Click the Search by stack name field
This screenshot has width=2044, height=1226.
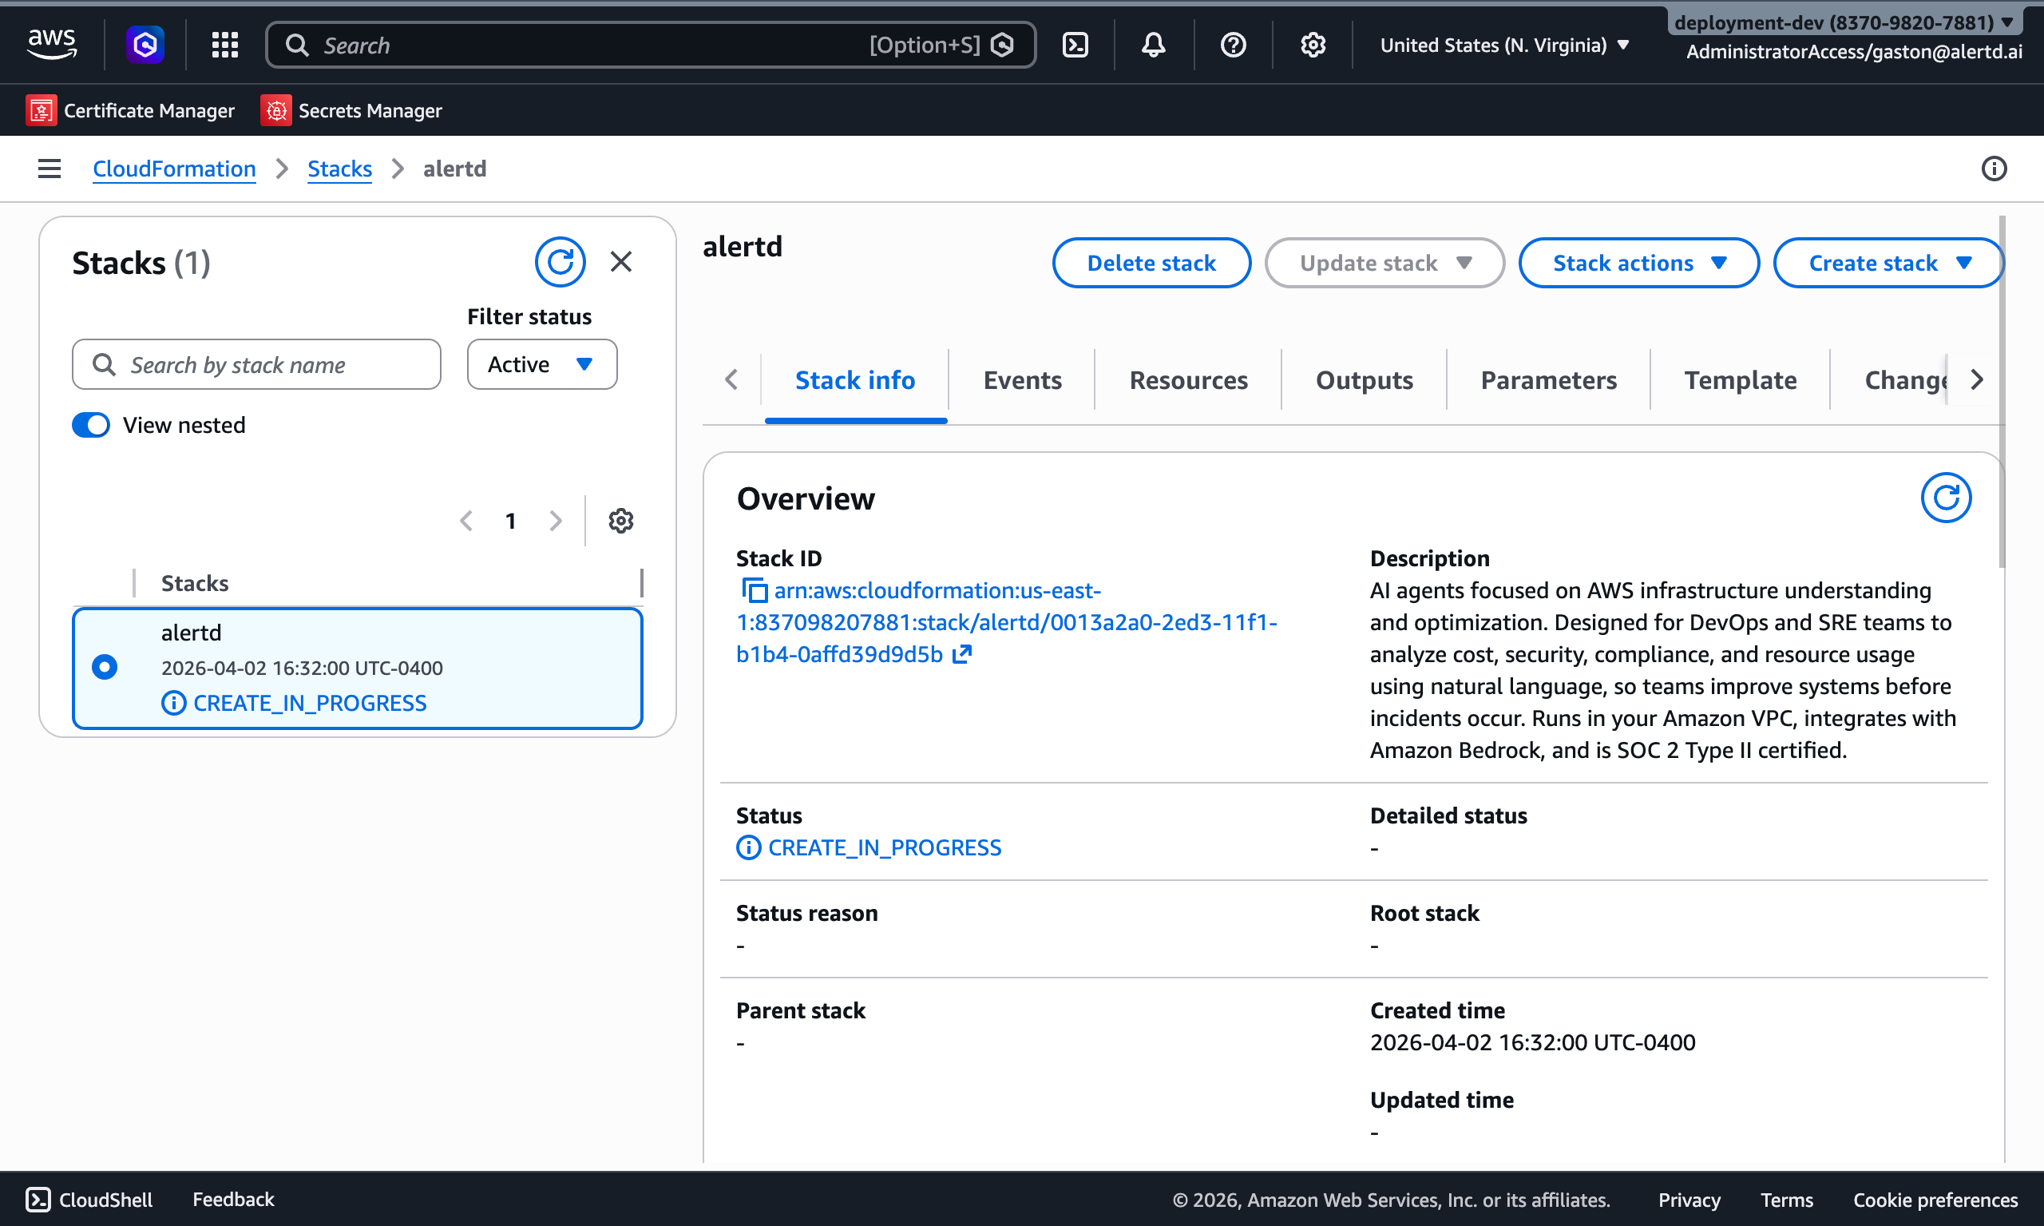pos(256,364)
